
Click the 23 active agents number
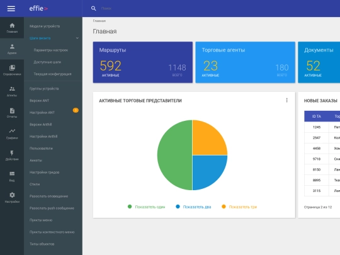tap(210, 65)
